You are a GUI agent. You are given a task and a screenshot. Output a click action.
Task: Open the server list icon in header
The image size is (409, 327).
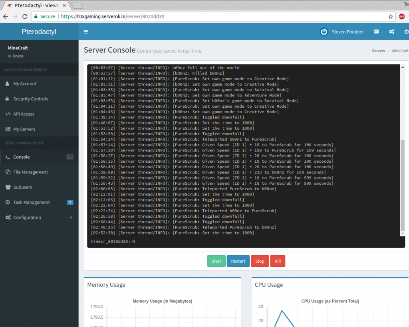[376, 32]
